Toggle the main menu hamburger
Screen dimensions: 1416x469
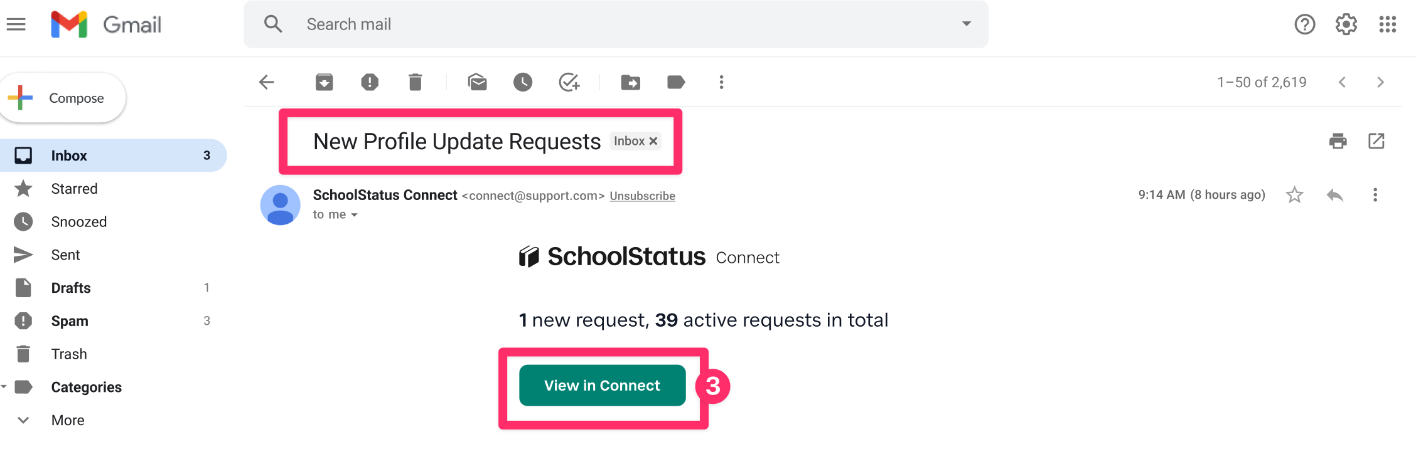pos(16,24)
